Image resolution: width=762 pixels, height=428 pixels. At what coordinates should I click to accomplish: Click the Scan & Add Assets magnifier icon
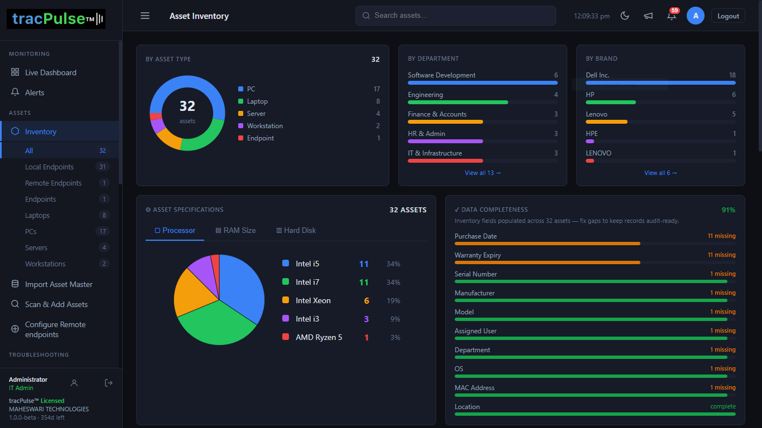click(15, 304)
